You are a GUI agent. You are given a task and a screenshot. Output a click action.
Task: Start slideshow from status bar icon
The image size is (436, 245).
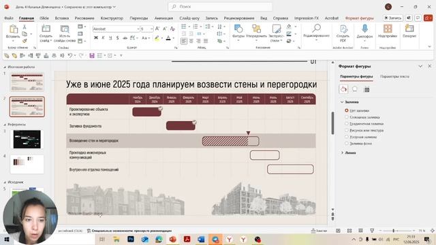coord(372,231)
